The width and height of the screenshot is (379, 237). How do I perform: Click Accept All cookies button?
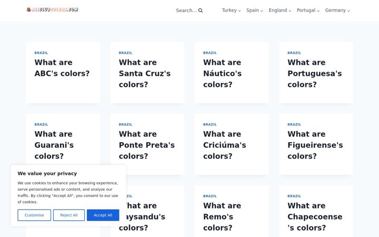(103, 215)
